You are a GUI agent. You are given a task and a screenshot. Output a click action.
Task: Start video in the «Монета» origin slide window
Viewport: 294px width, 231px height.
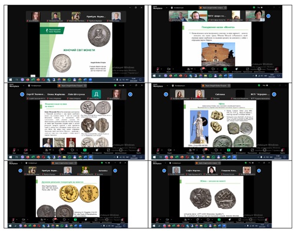[169, 69]
